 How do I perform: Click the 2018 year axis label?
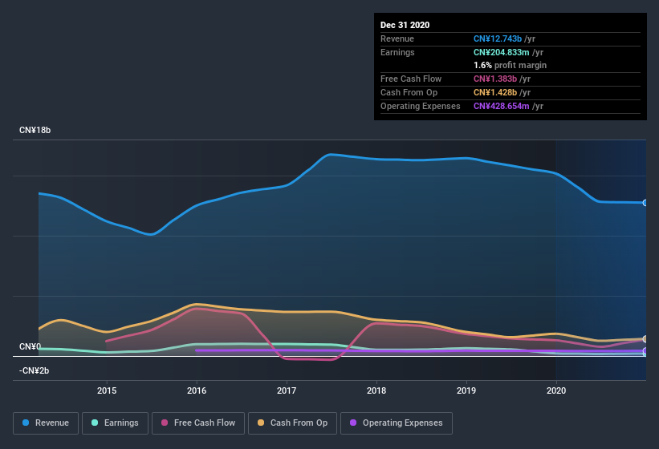point(376,390)
